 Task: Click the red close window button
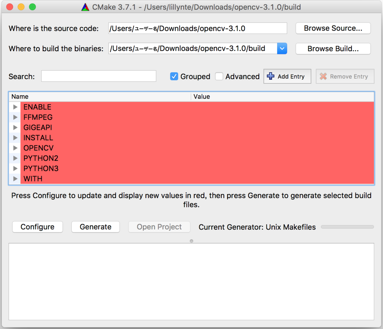click(9, 7)
